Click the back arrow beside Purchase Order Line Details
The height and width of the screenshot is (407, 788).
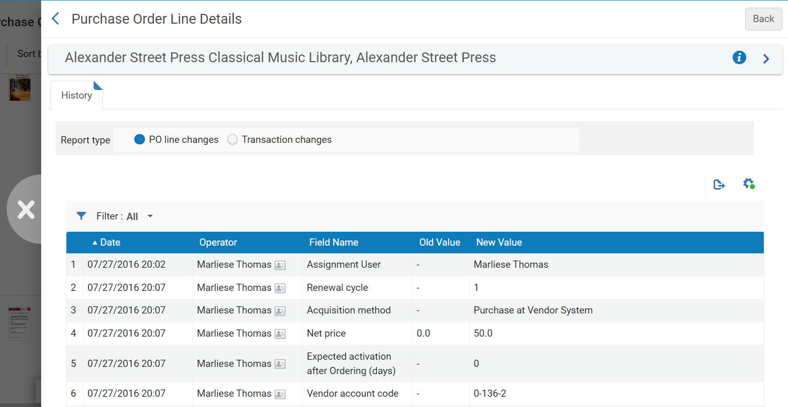click(x=56, y=19)
